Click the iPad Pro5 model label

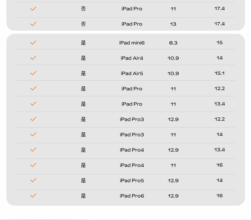[132, 180]
